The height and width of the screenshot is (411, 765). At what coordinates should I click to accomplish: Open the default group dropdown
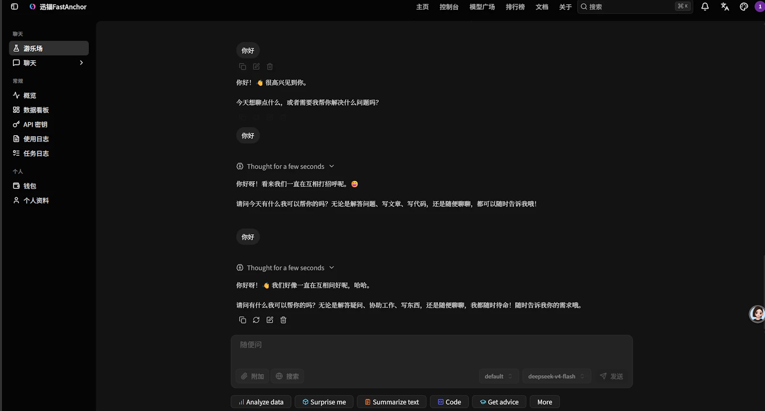499,376
